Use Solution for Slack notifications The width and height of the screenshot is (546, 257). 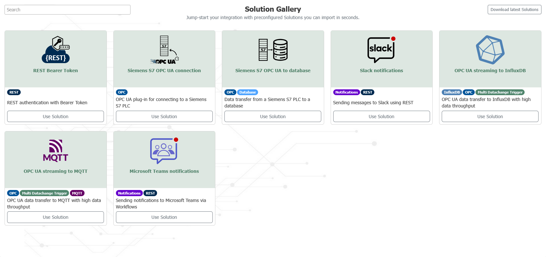point(381,117)
